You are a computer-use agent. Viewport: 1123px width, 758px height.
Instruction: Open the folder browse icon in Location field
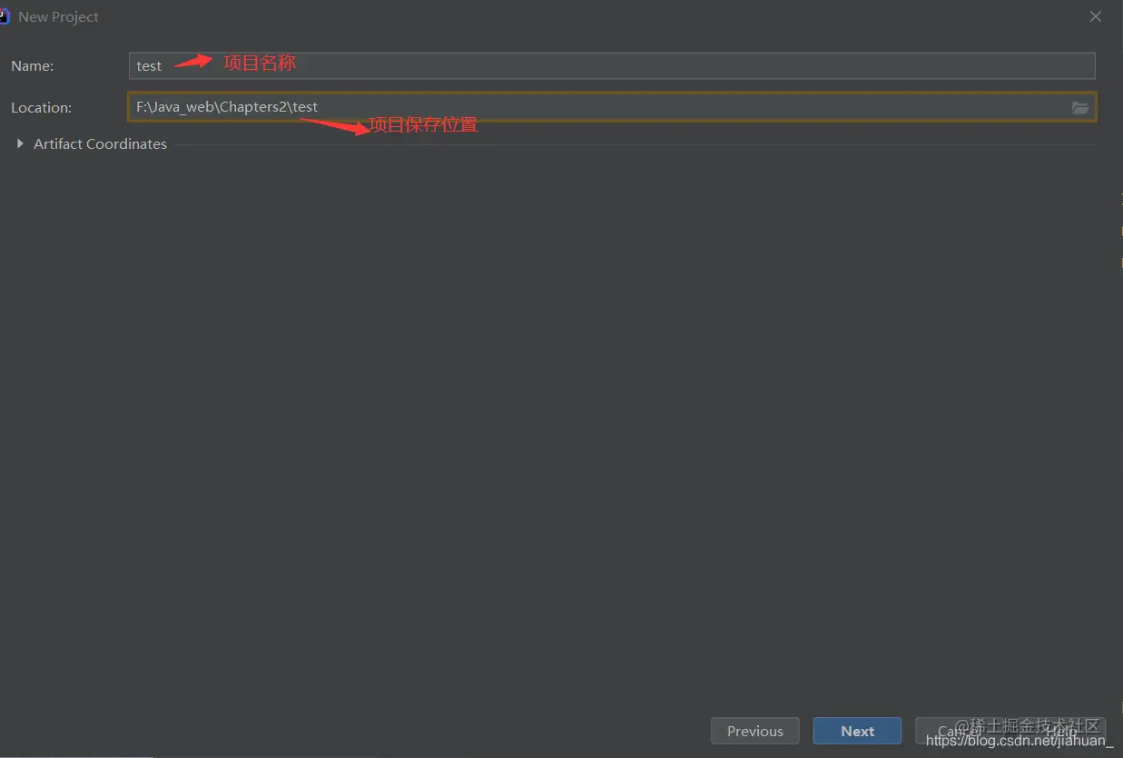tap(1080, 107)
